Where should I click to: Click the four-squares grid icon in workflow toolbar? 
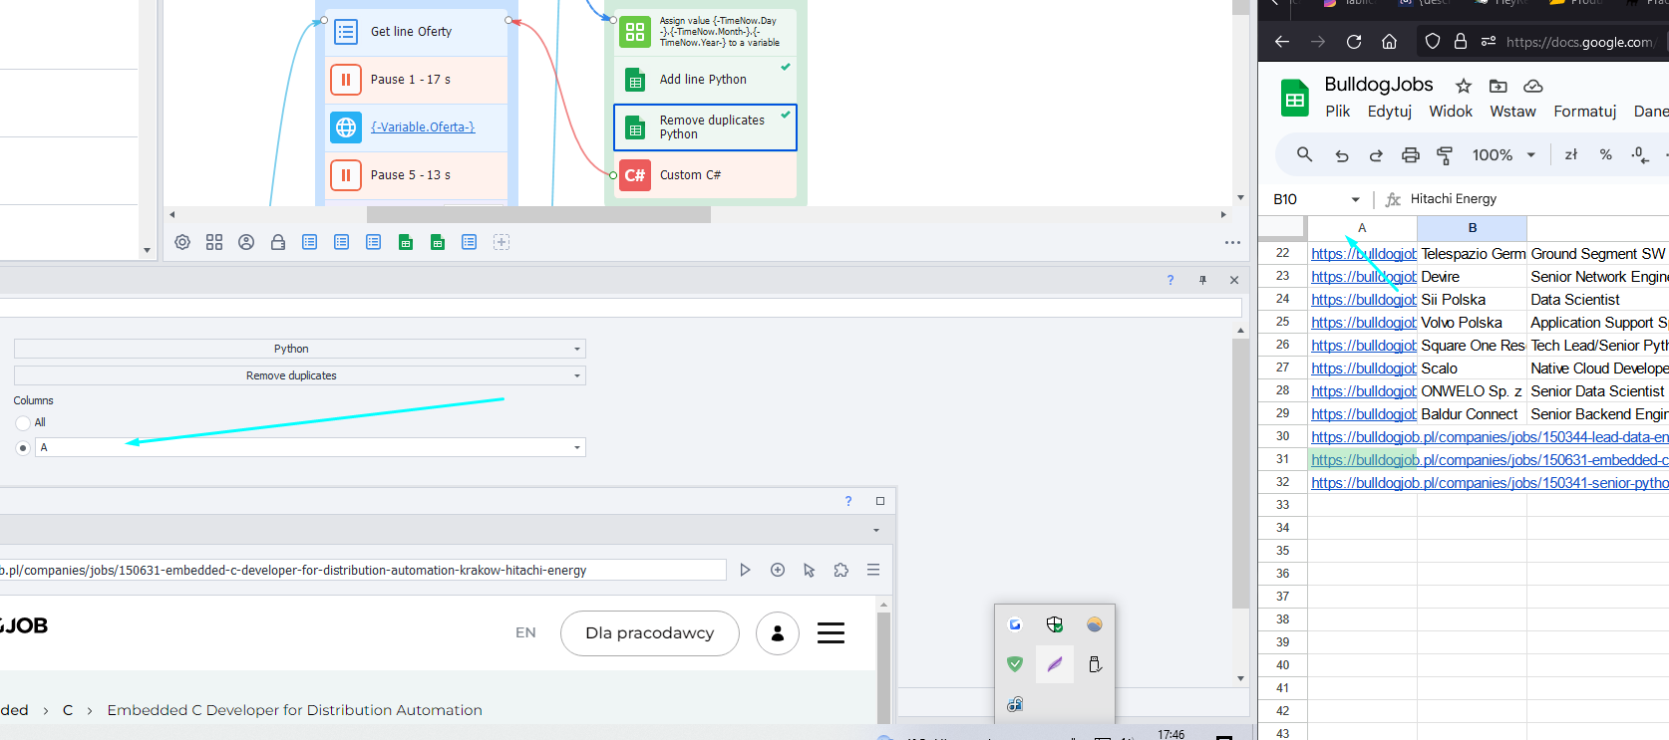pos(214,242)
